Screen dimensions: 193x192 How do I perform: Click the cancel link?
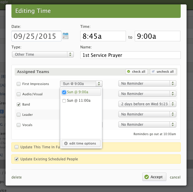coord(175,177)
